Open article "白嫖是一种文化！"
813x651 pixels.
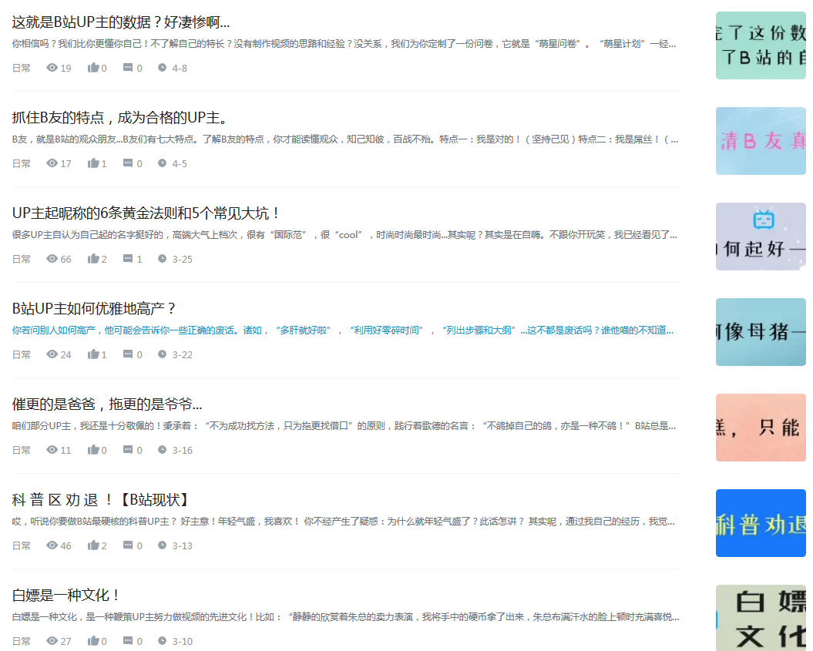pos(66,595)
